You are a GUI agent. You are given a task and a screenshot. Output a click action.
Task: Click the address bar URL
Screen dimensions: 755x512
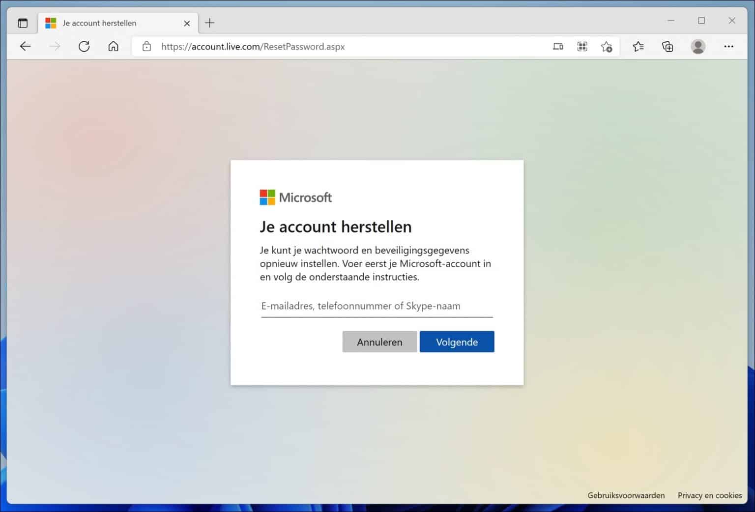[253, 46]
